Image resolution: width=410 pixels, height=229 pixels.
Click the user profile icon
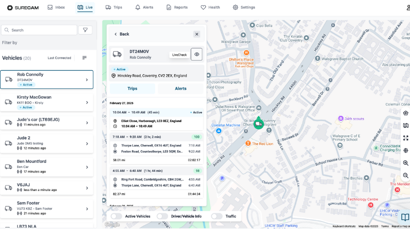tap(408, 8)
